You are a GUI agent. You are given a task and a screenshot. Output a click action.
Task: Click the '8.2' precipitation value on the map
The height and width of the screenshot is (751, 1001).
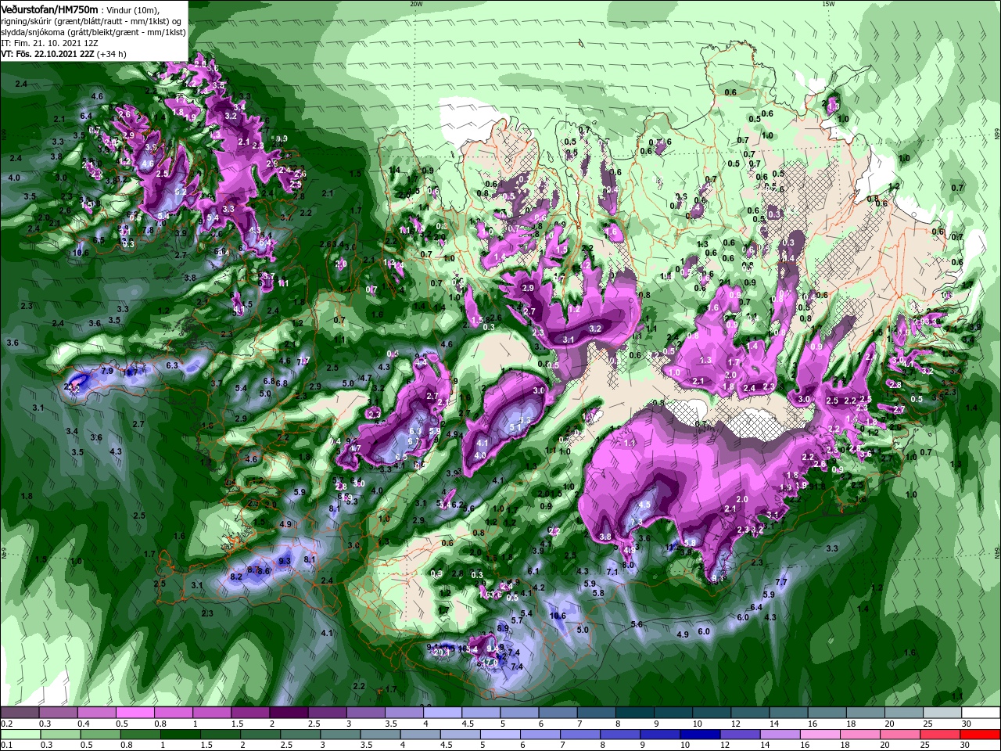point(237,577)
